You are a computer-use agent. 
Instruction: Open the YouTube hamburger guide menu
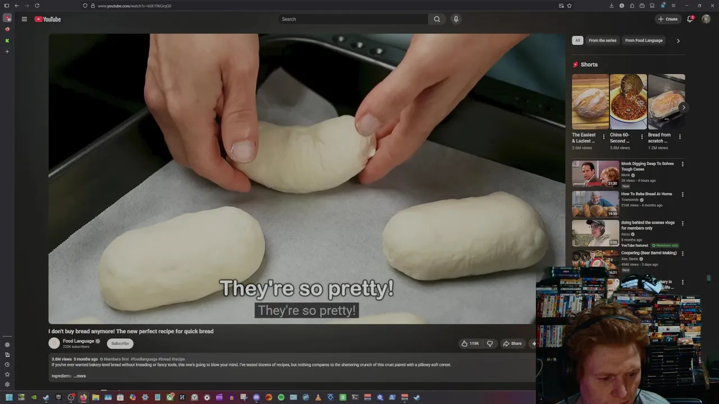24,19
